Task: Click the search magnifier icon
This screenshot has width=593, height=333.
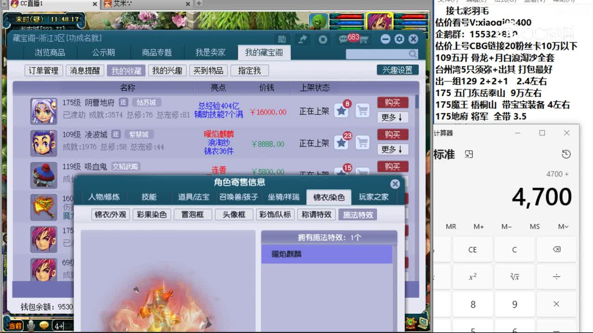Action: [412, 54]
